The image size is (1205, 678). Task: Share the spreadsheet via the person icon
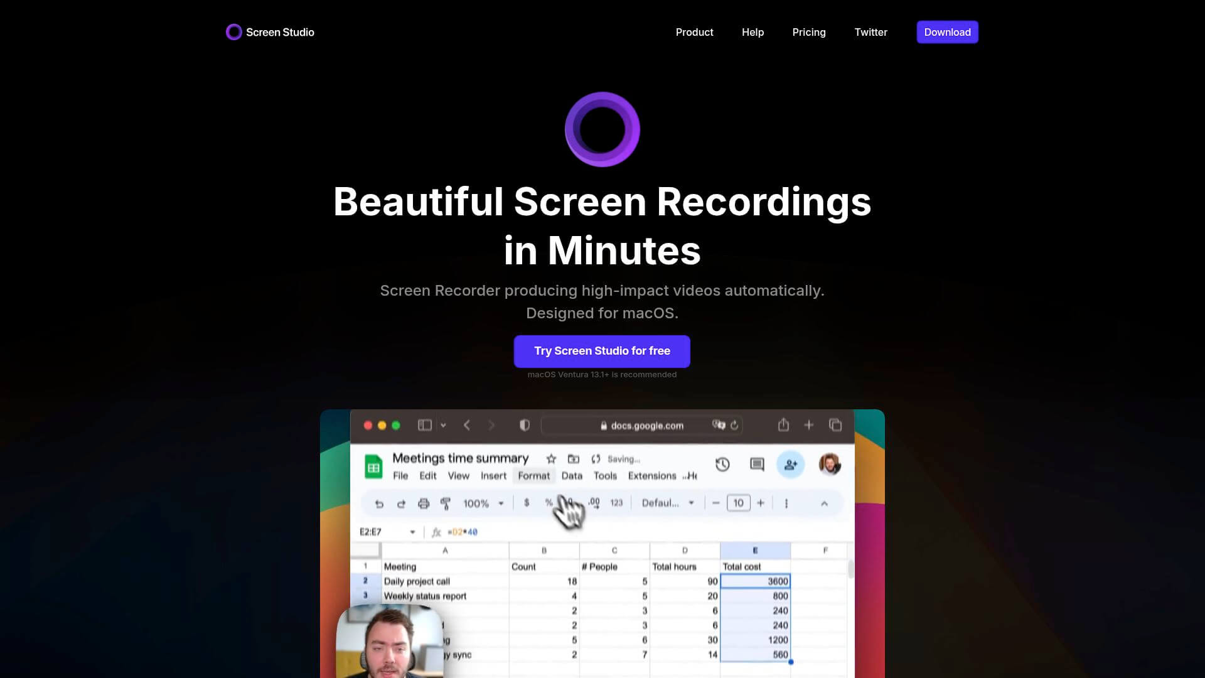(790, 463)
